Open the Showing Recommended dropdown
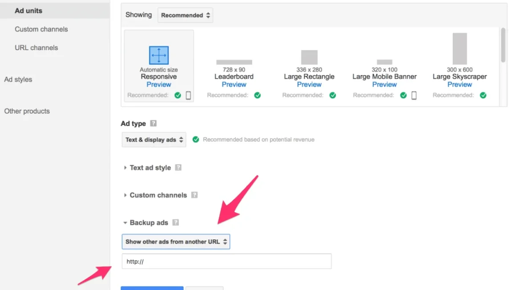 (x=185, y=15)
